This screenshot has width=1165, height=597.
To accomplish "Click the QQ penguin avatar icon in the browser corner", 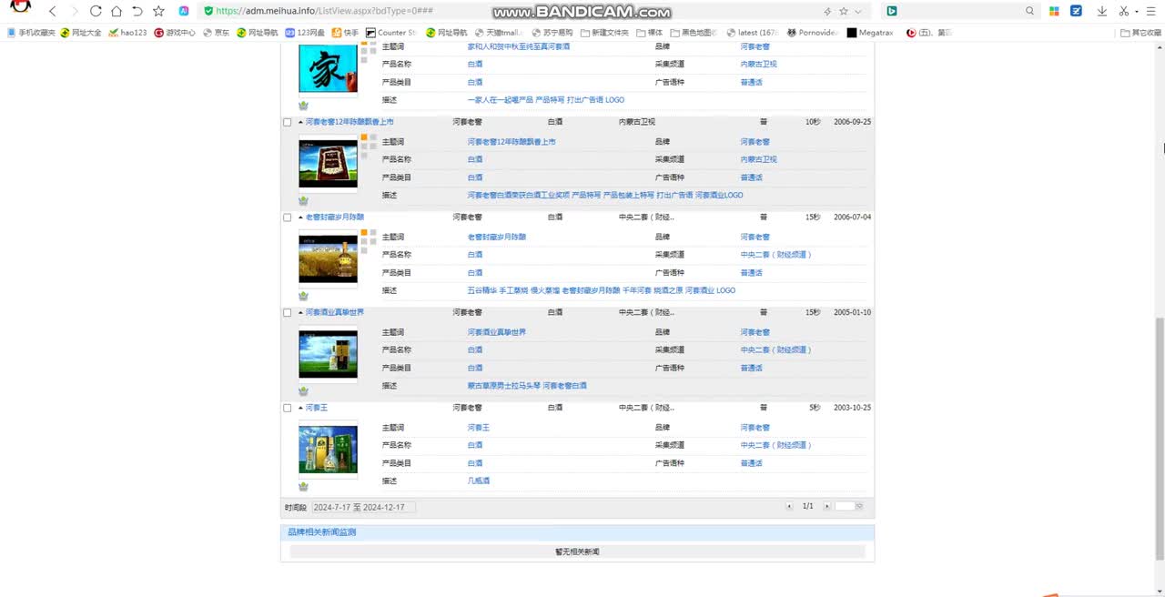I will [20, 7].
